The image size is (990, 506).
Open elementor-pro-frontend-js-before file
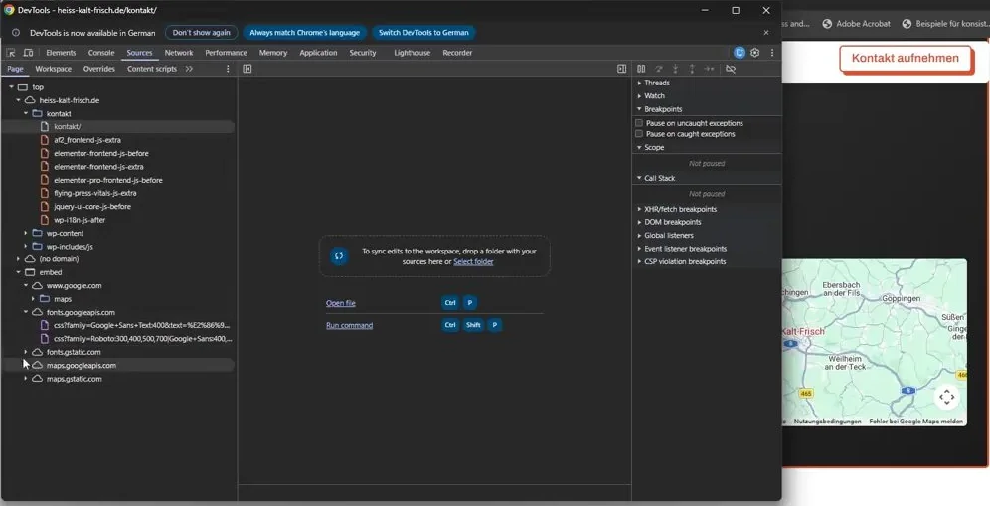click(108, 180)
